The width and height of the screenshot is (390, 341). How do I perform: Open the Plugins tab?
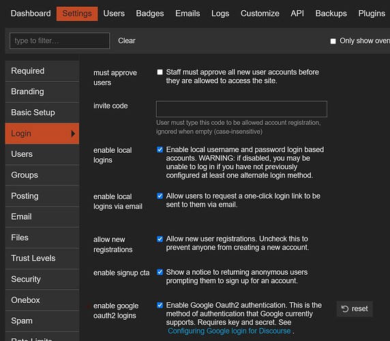[x=372, y=14]
